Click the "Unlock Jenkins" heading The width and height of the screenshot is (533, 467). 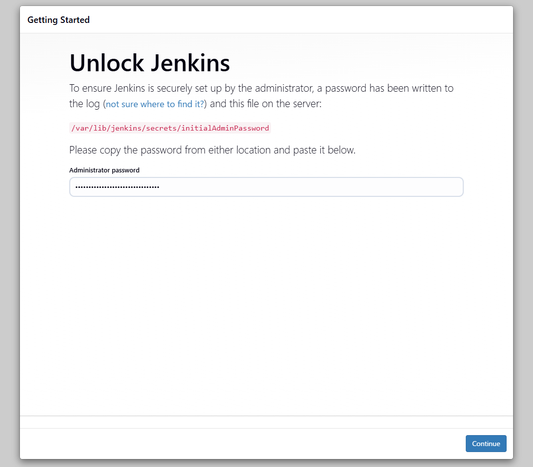click(149, 63)
